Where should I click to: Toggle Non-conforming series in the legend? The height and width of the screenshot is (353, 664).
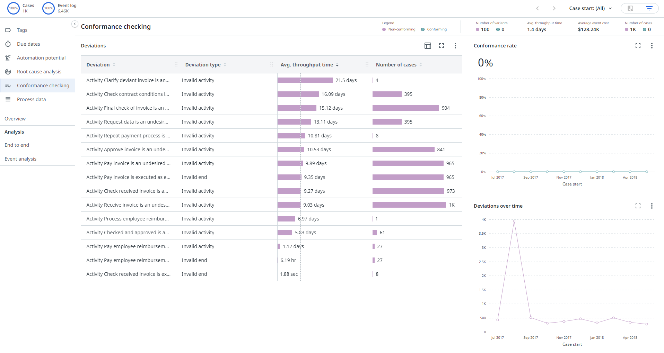tap(399, 29)
